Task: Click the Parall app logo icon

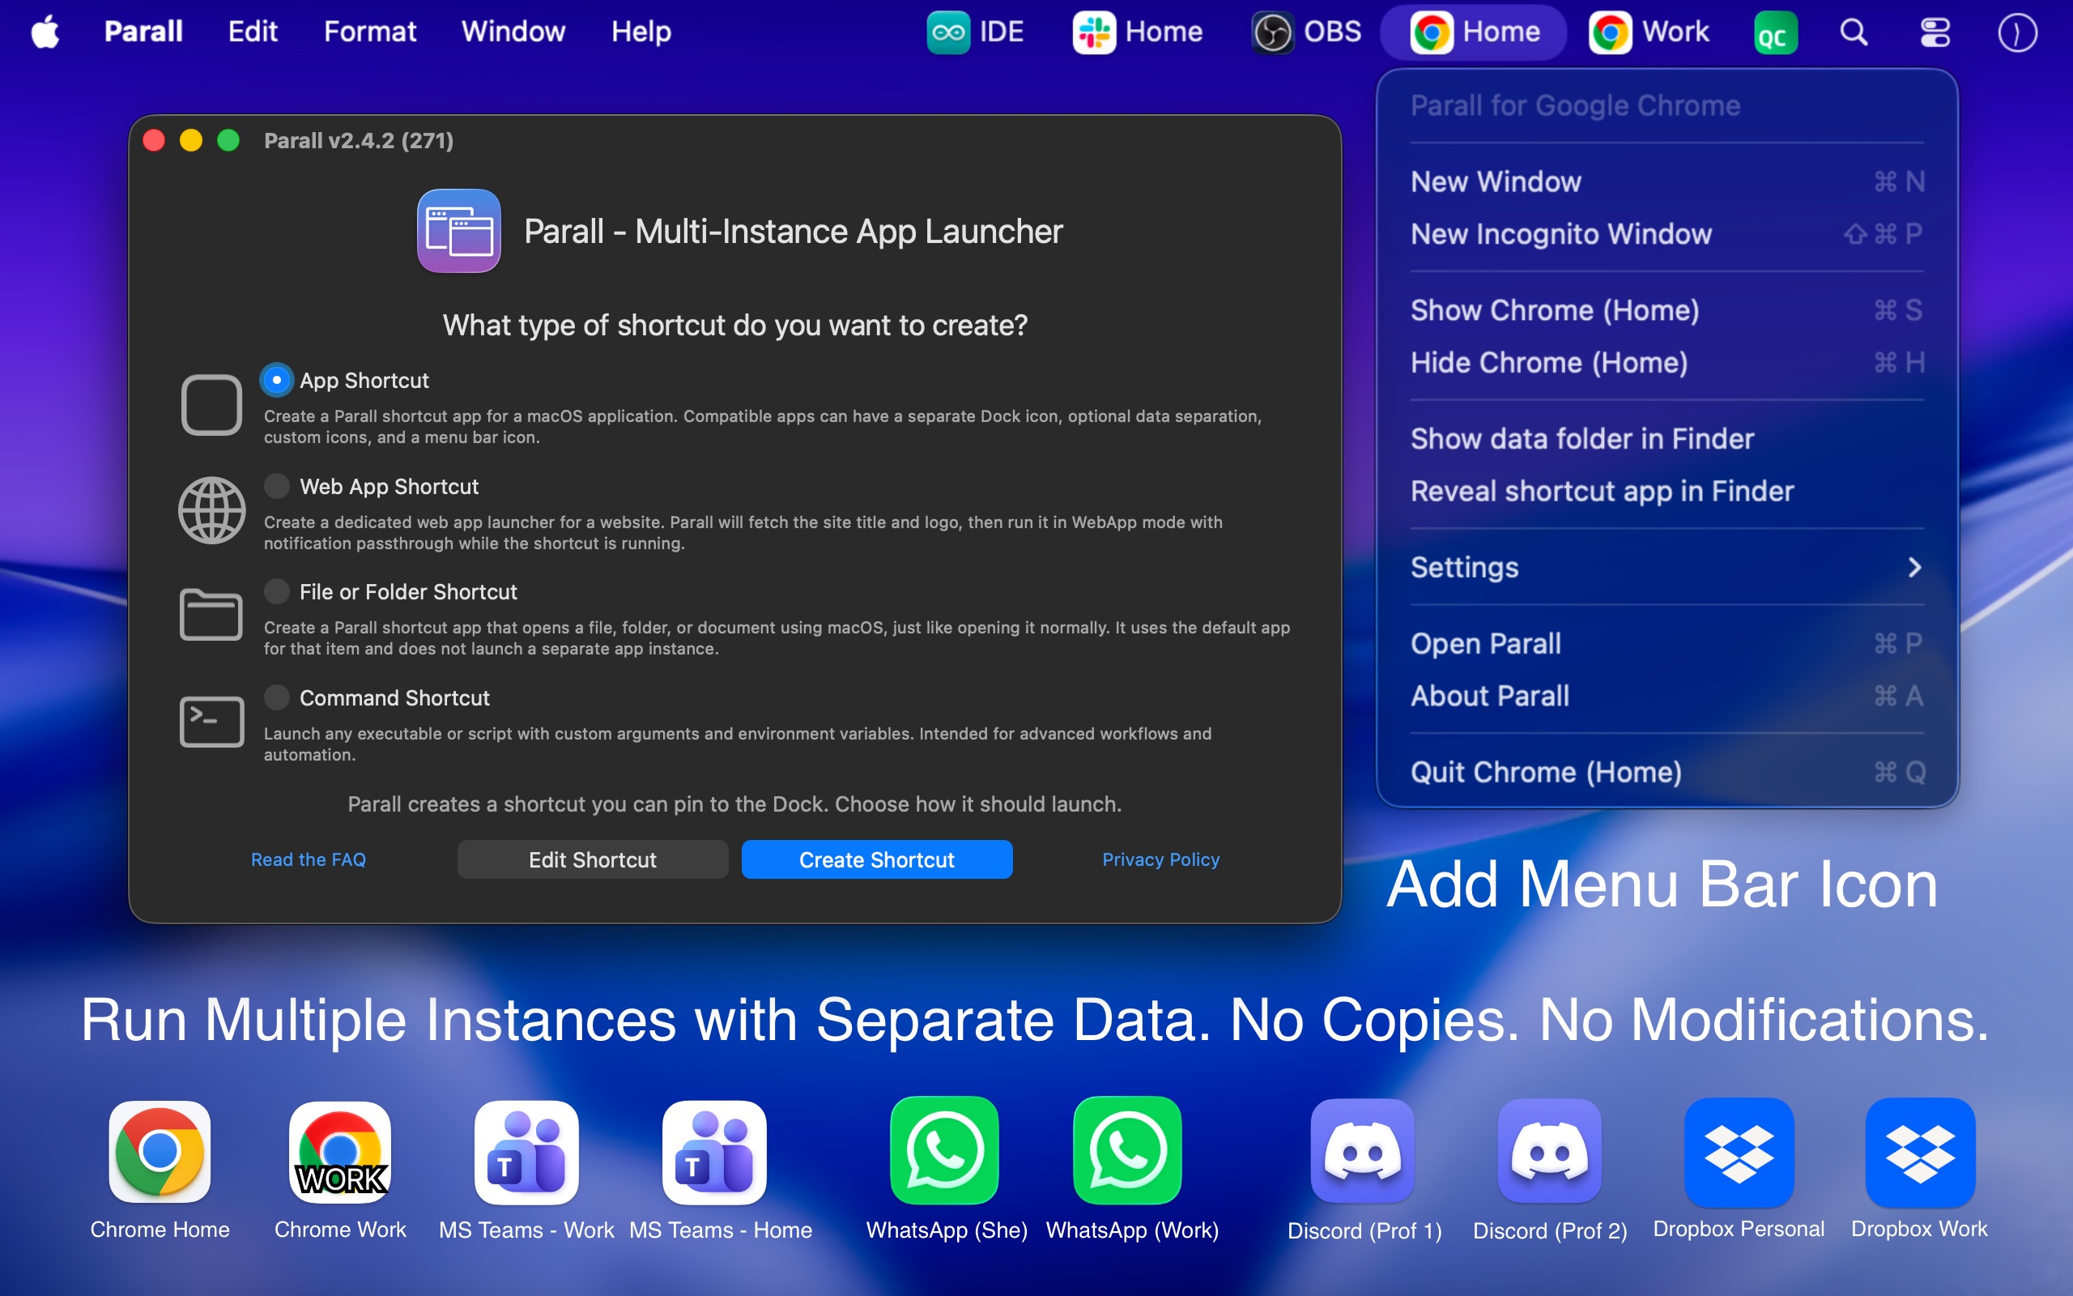Action: [459, 231]
